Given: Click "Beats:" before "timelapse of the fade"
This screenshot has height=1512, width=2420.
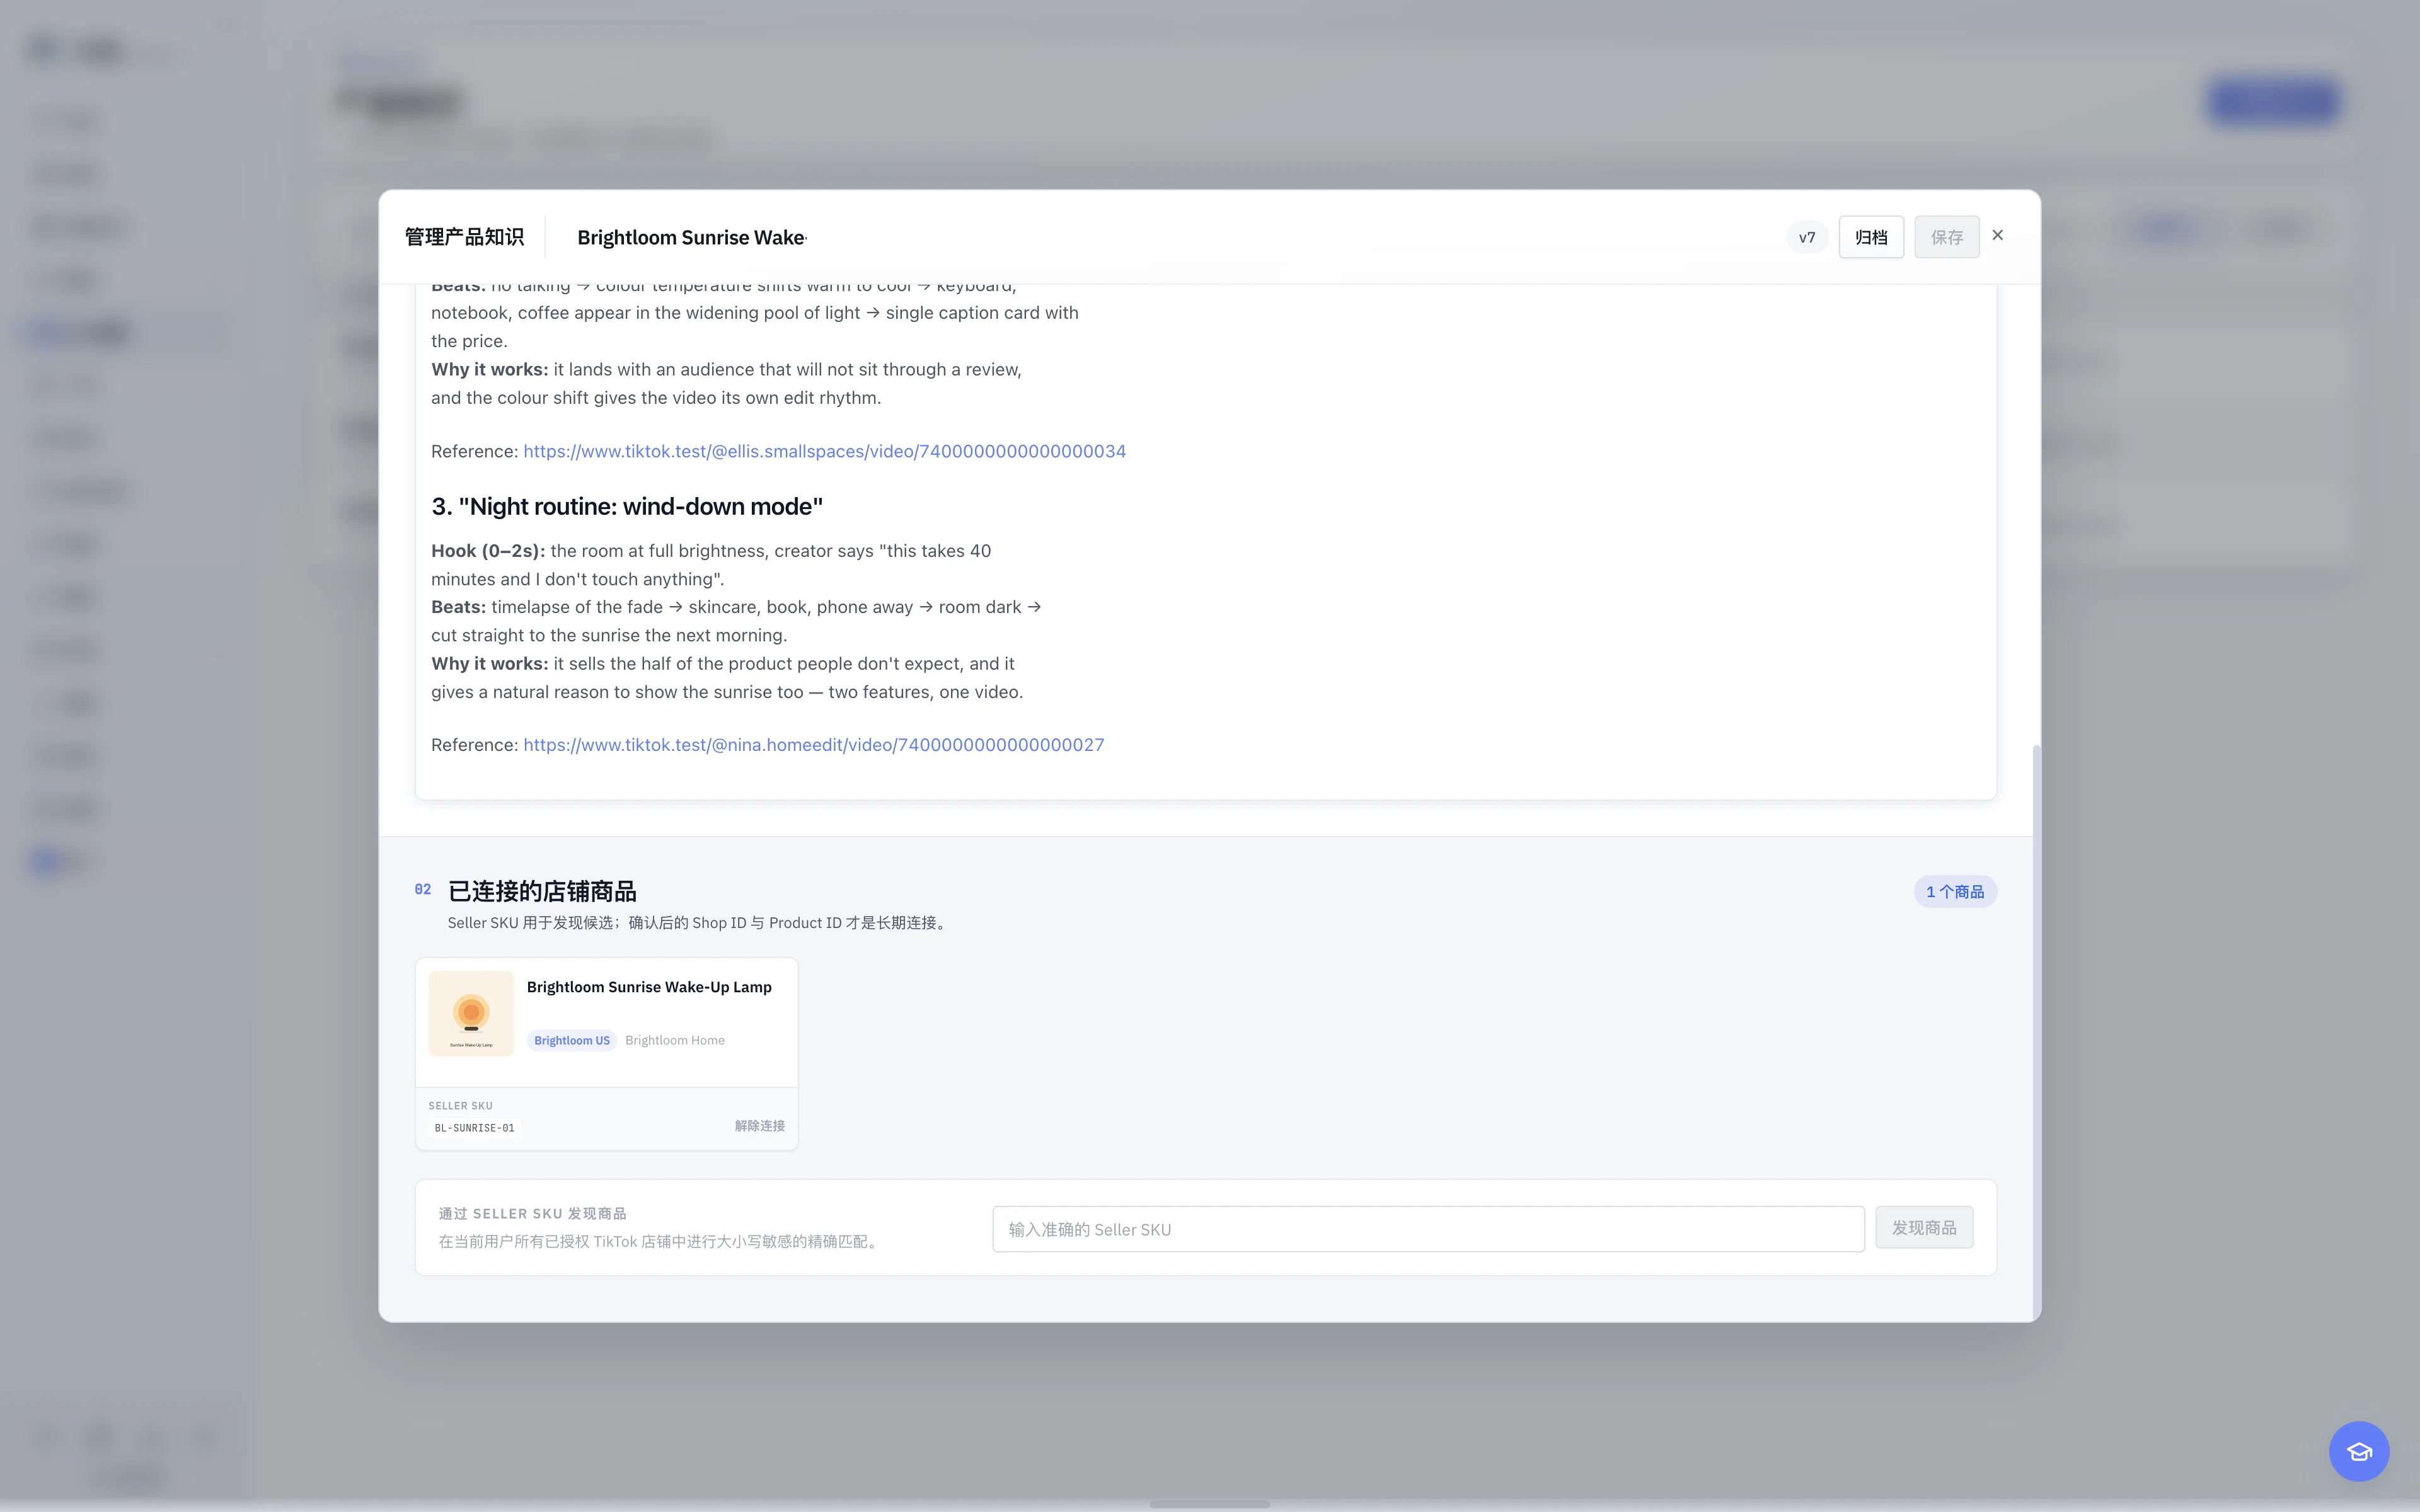Looking at the screenshot, I should 458,607.
